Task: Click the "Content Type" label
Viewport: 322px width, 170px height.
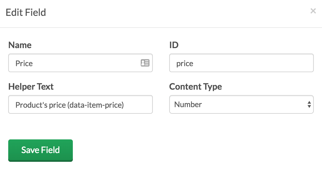Action: (196, 87)
